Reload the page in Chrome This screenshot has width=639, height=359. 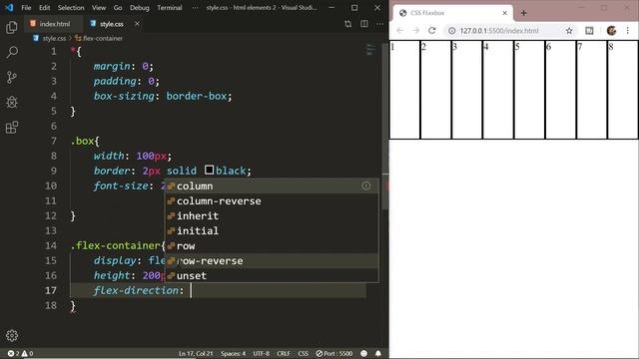tap(432, 31)
